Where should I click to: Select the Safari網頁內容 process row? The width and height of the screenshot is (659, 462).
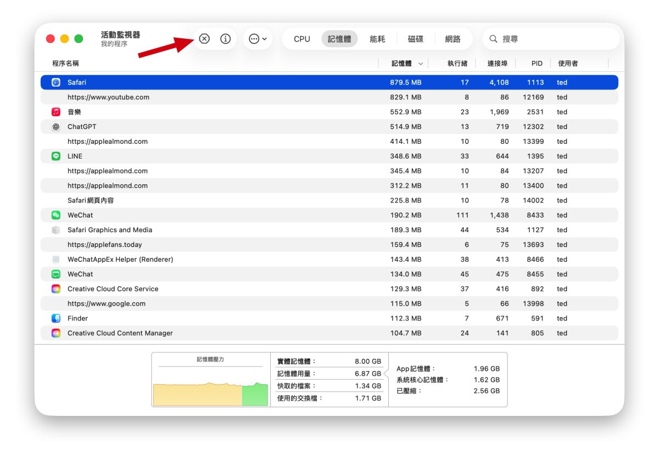tap(329, 200)
